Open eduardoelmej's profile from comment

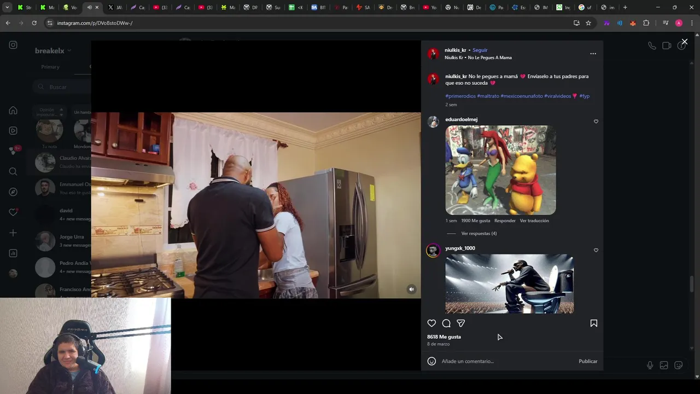[x=461, y=119]
